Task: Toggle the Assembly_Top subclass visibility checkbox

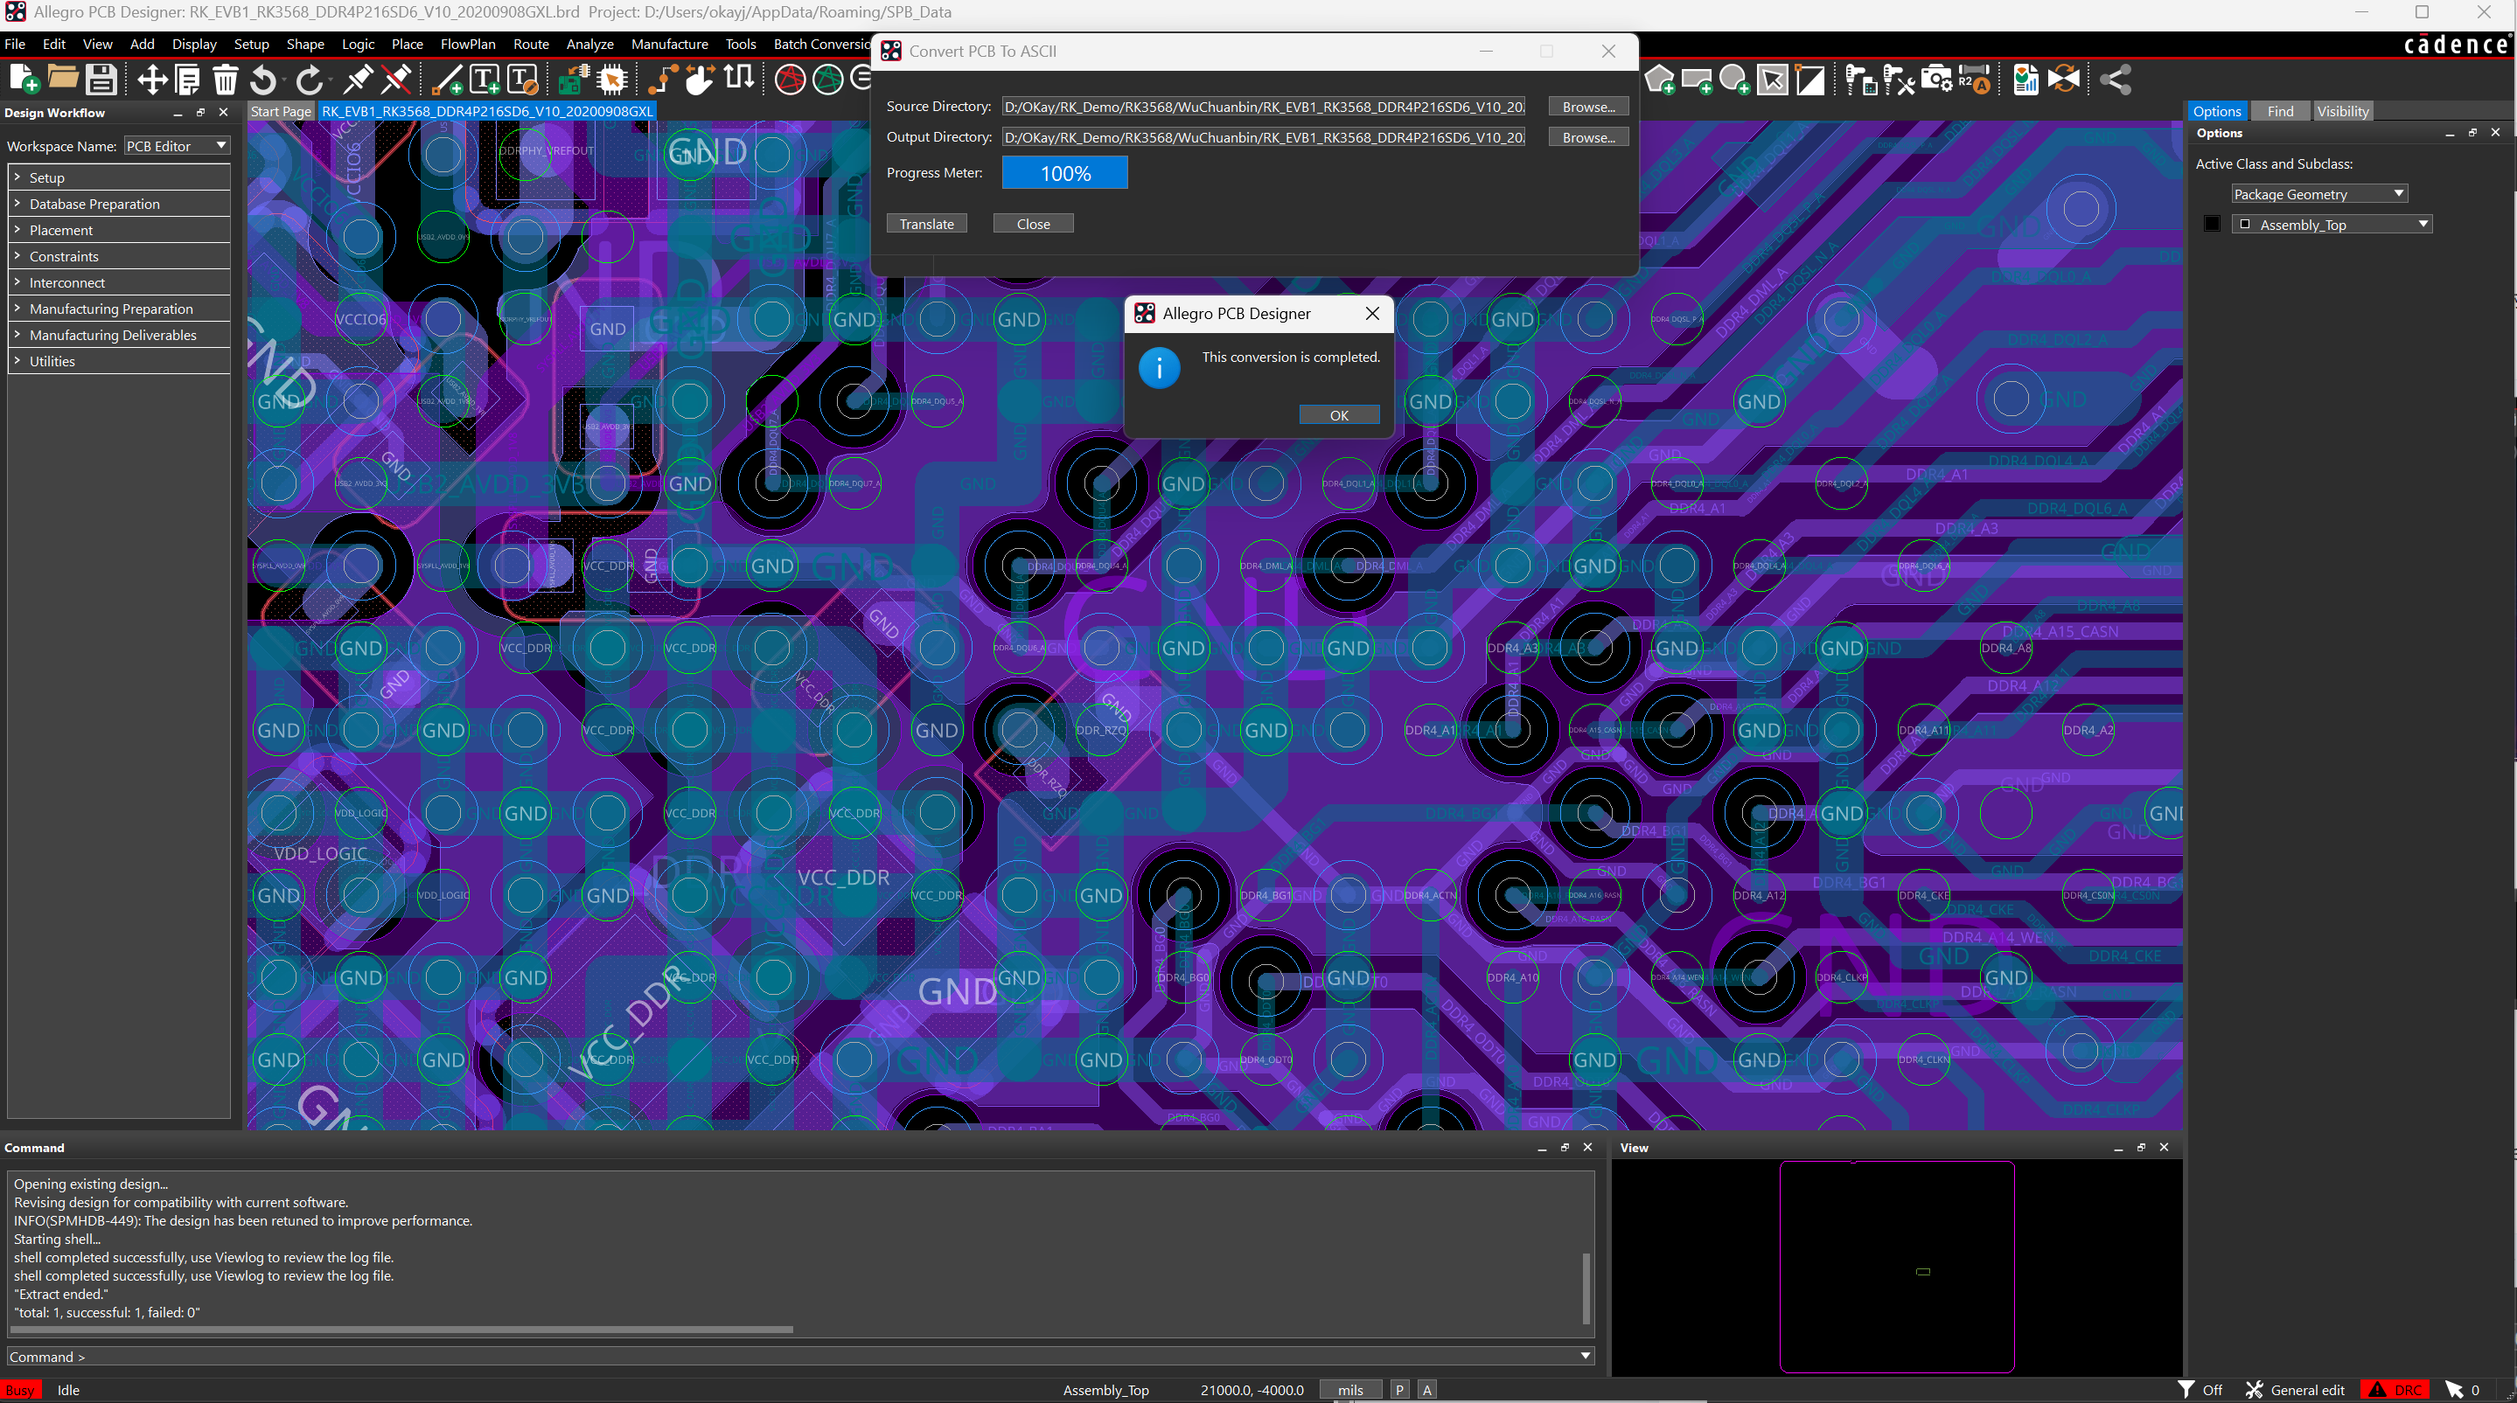Action: [x=2244, y=225]
